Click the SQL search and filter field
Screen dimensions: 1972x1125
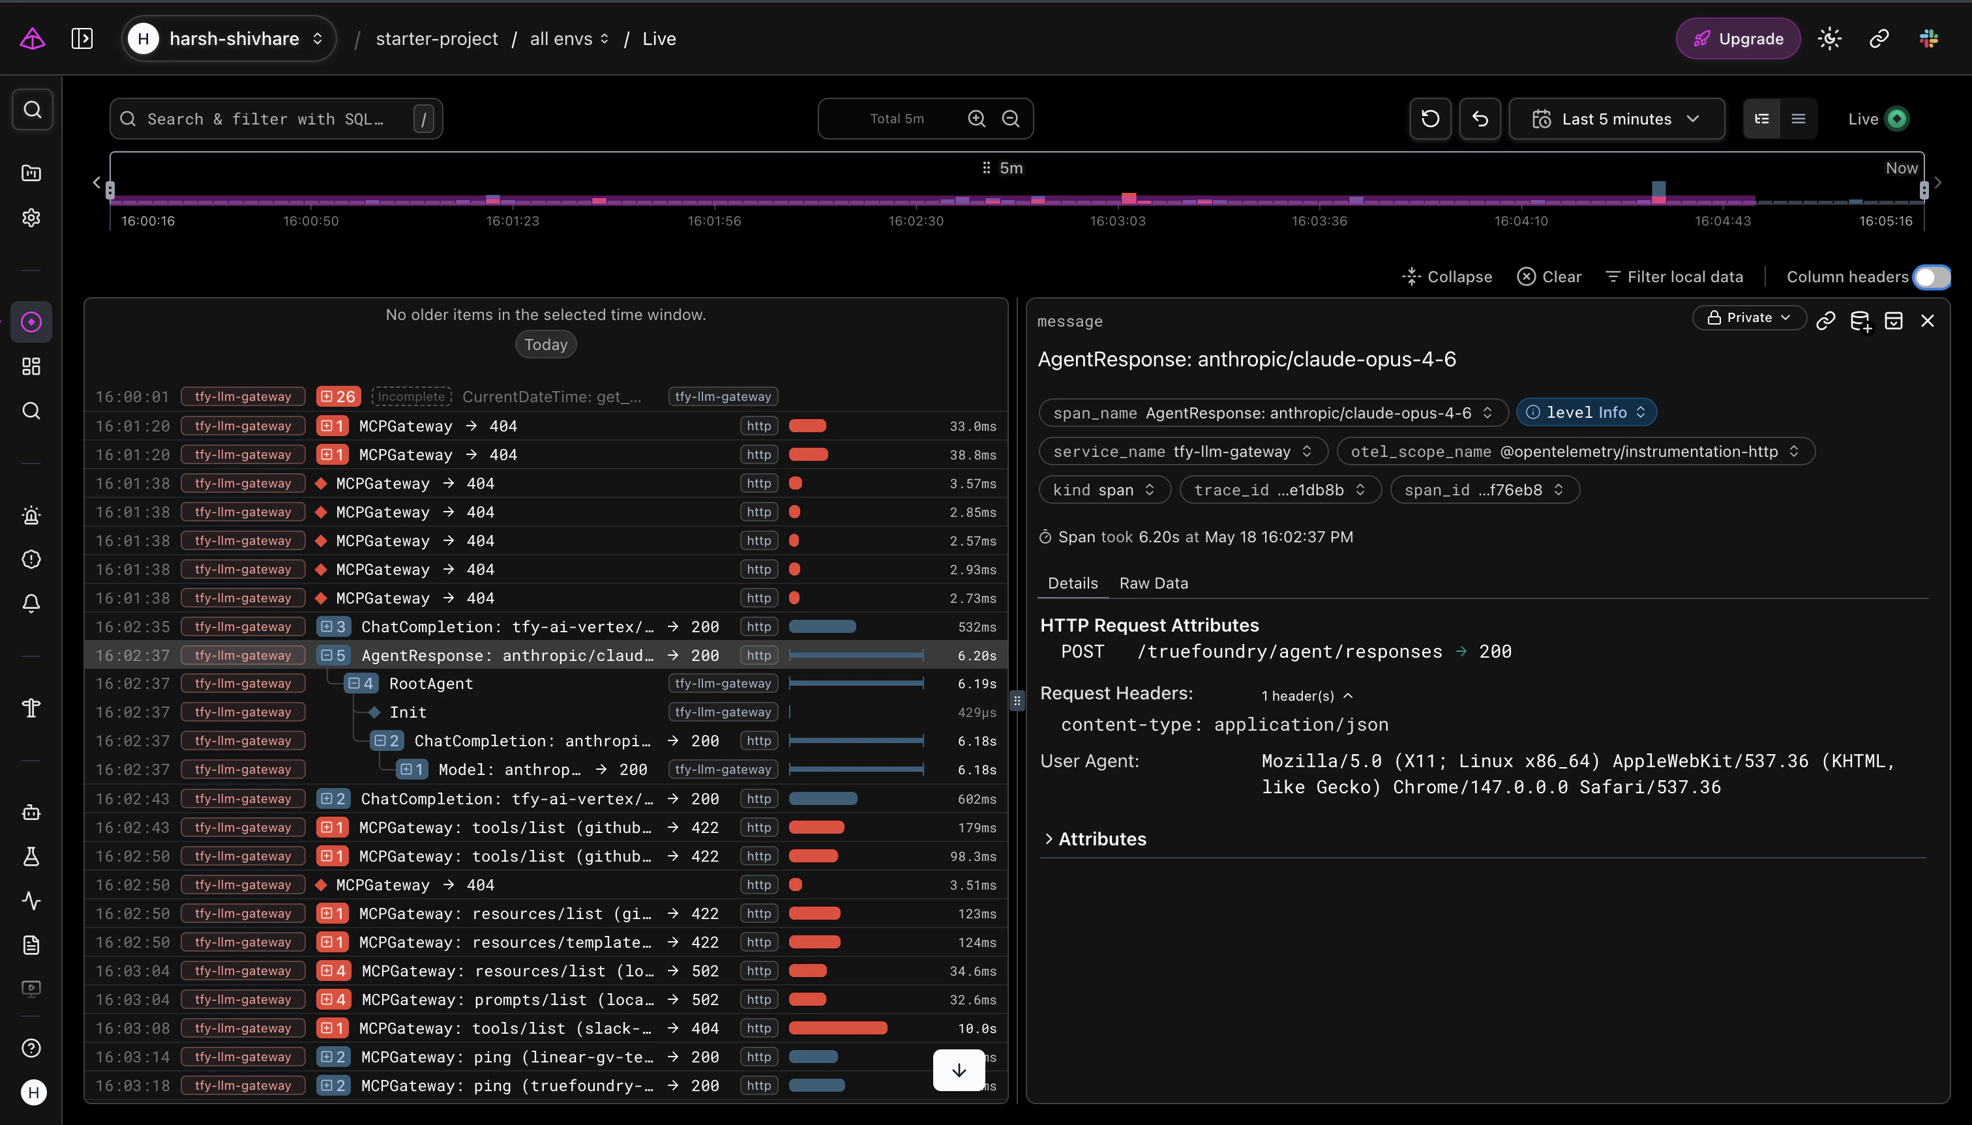point(276,119)
